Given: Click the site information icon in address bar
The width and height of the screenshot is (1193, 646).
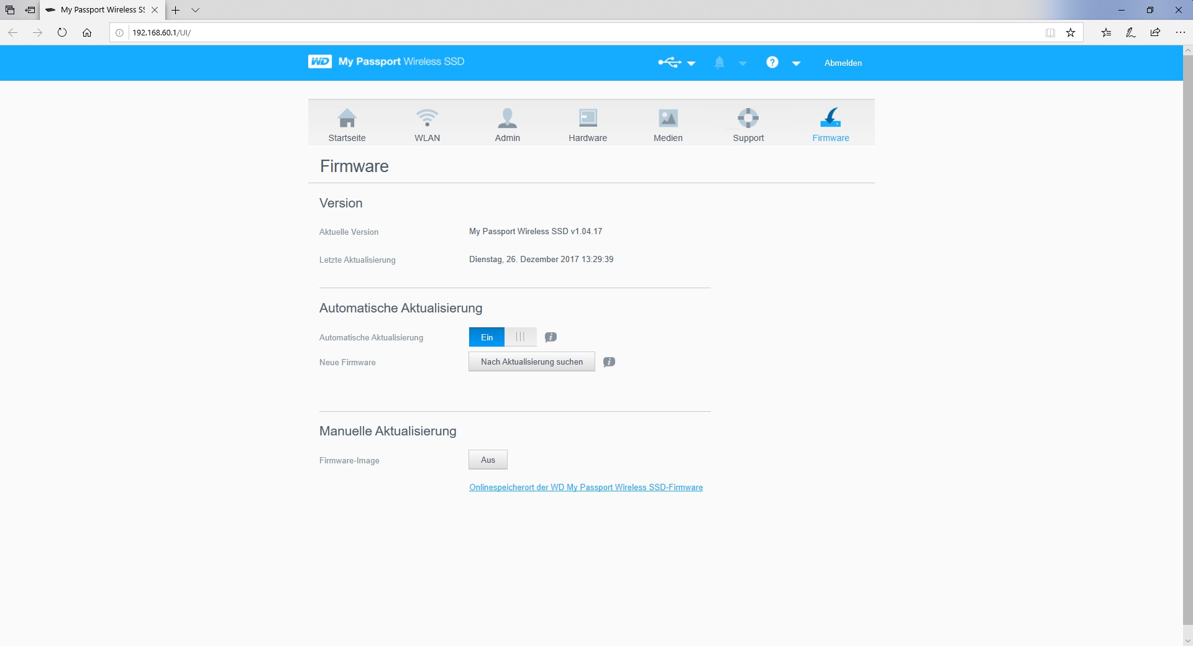Looking at the screenshot, I should coord(120,33).
